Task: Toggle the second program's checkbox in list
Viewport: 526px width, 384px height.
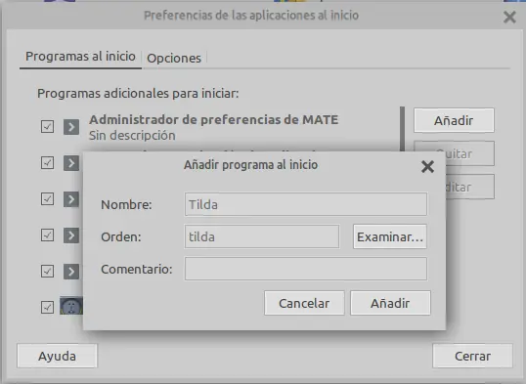Action: pyautogui.click(x=47, y=163)
